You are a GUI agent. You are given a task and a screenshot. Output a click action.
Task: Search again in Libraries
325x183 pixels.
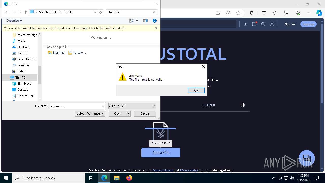pyautogui.click(x=56, y=53)
